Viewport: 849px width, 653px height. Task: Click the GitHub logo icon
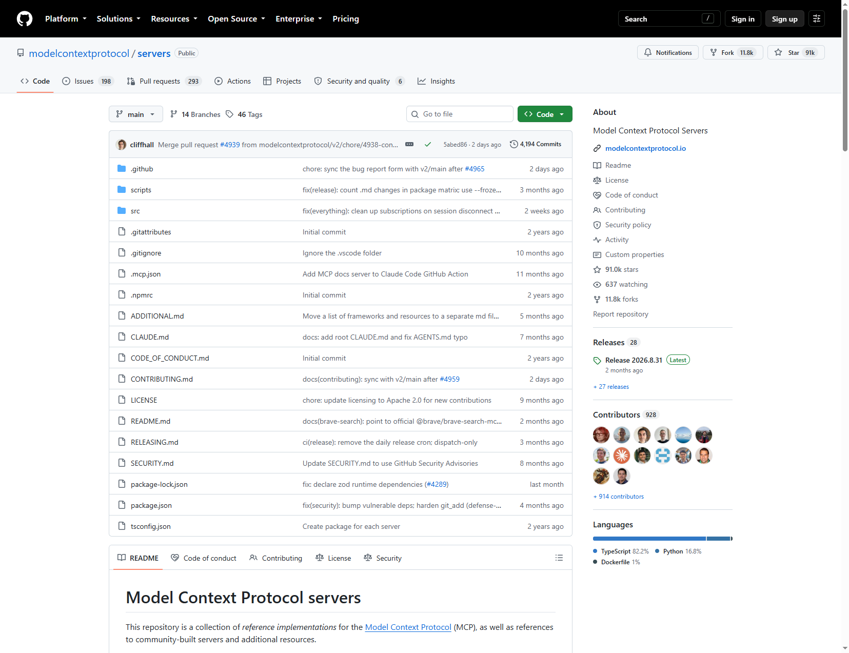click(x=25, y=19)
